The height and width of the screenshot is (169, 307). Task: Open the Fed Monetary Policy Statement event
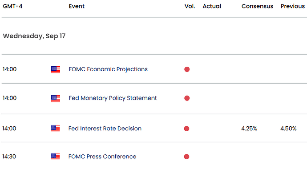pos(113,98)
